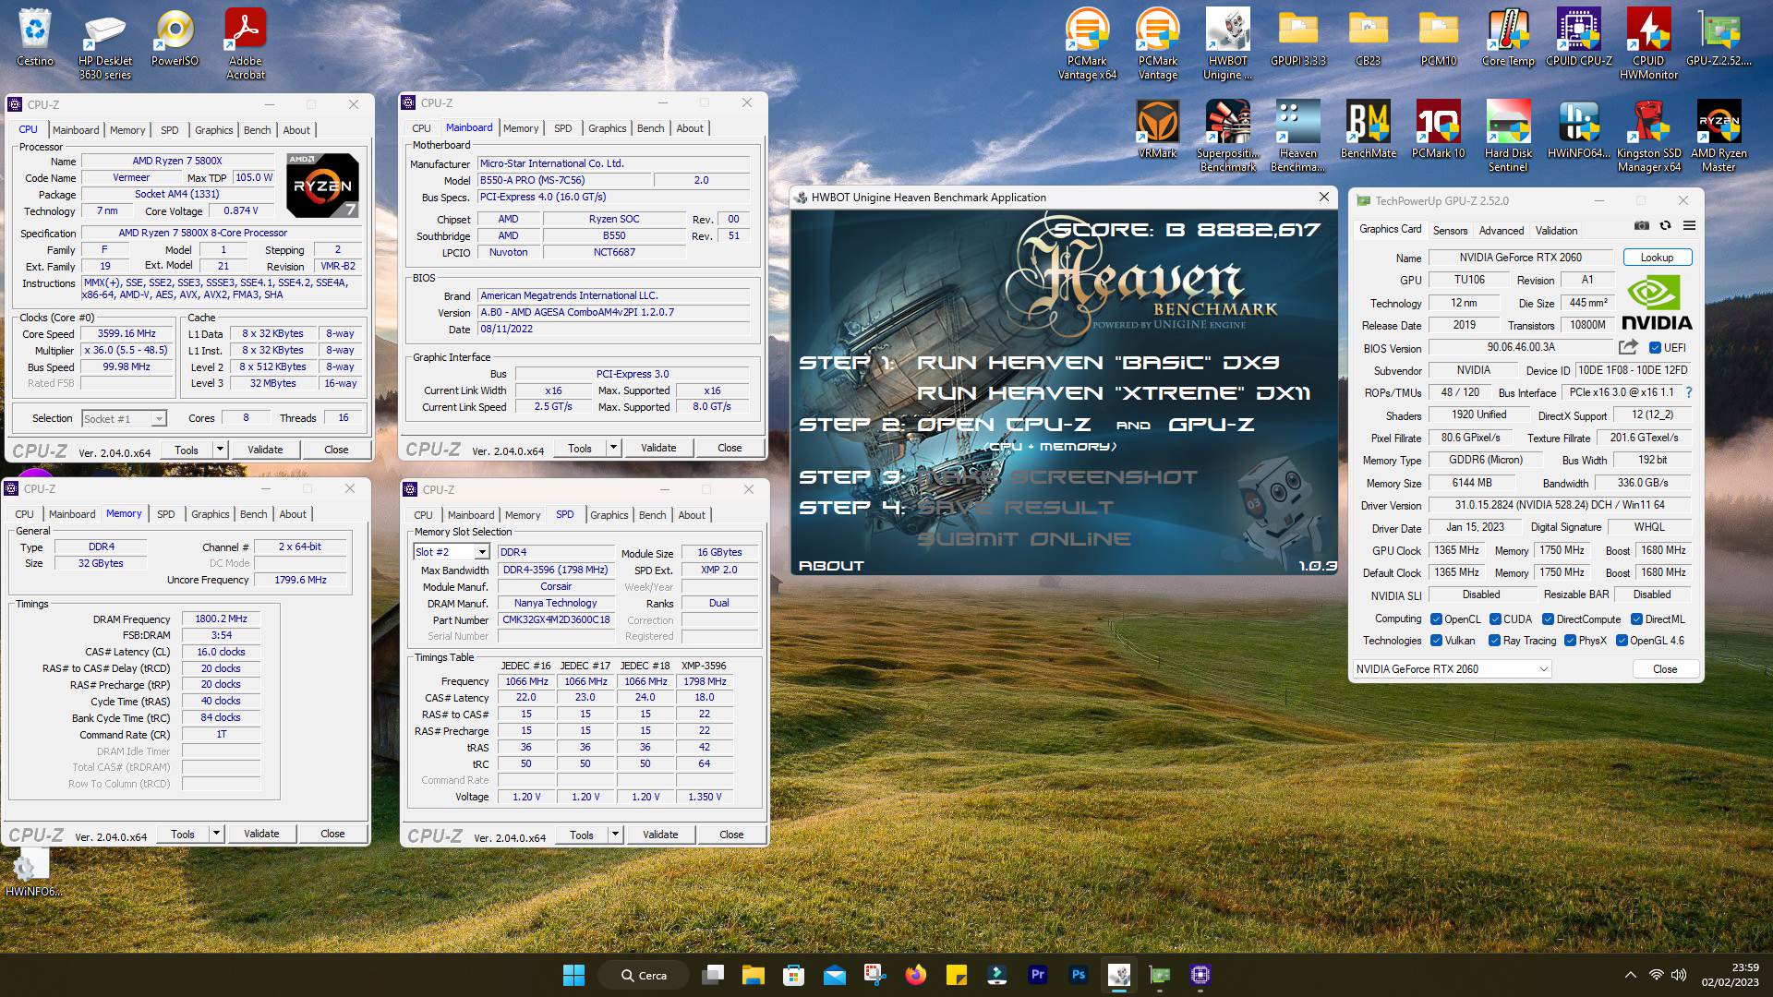Viewport: 1773px width, 997px height.
Task: Open BenchMate desktop icon
Action: tap(1369, 130)
